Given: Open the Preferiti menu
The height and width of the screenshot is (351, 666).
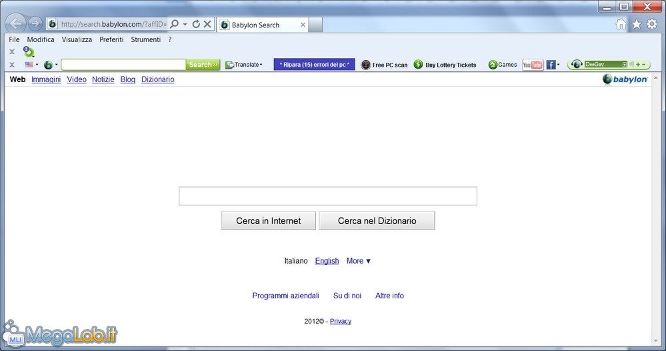Looking at the screenshot, I should pos(111,39).
